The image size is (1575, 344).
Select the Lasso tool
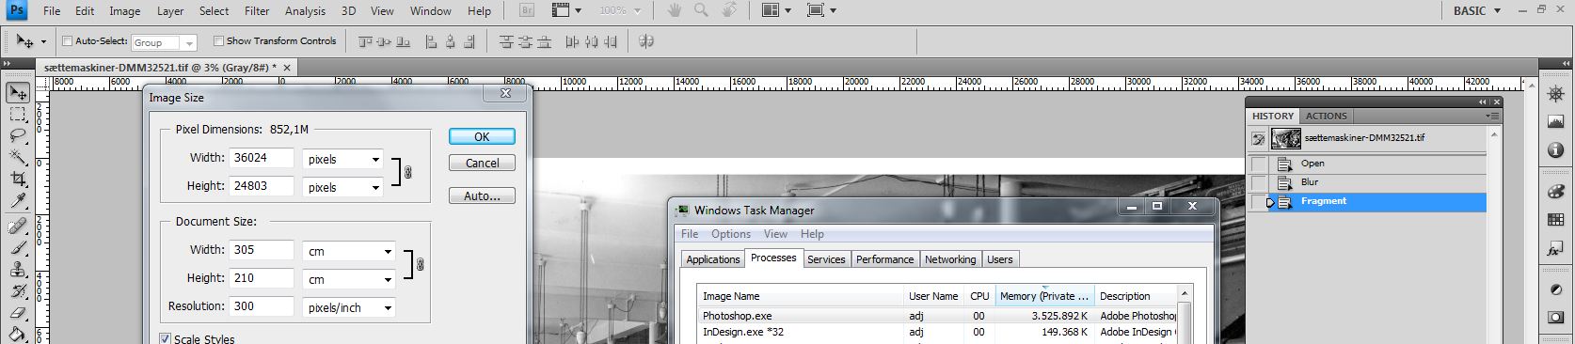[18, 135]
